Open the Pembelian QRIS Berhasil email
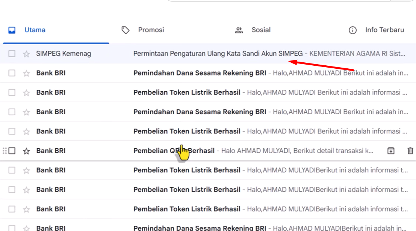The height and width of the screenshot is (231, 416). [208, 151]
